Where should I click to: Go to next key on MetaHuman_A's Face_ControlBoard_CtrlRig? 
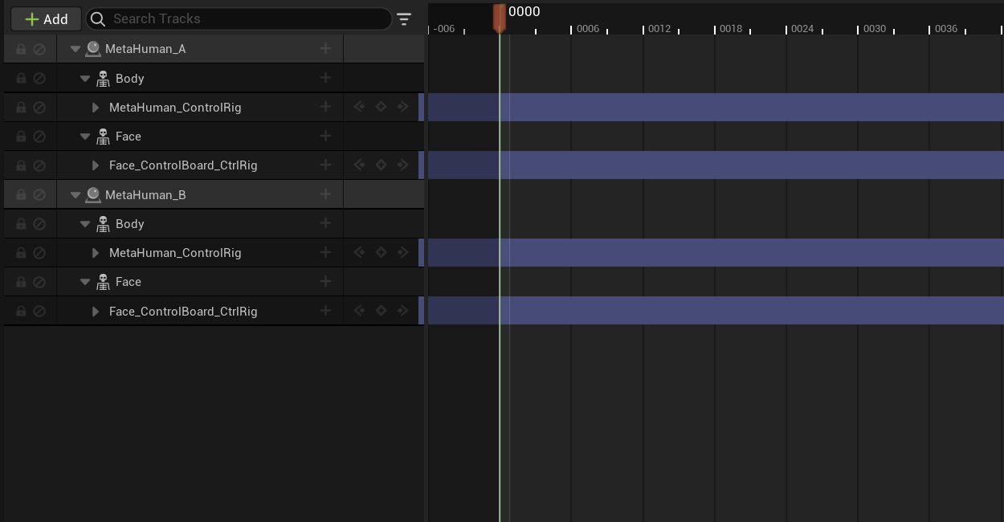click(402, 165)
